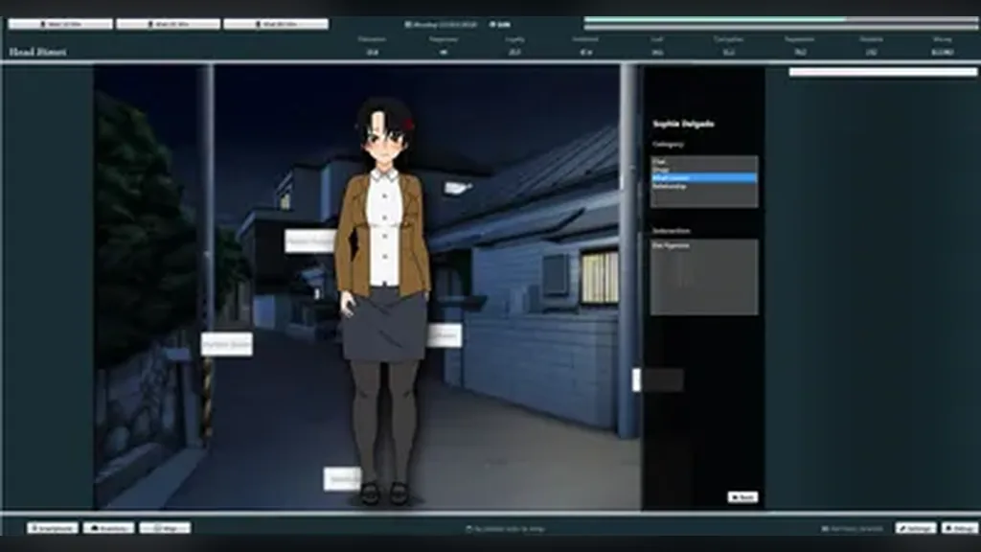The height and width of the screenshot is (552, 981).
Task: Click the Road Street location title
Action: tap(37, 52)
